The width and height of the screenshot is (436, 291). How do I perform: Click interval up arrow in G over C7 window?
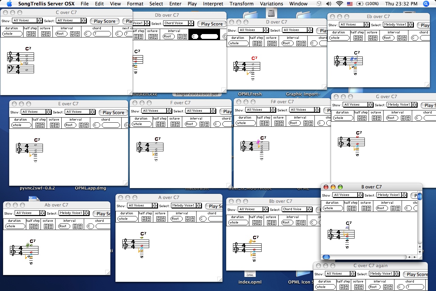coord(408,118)
